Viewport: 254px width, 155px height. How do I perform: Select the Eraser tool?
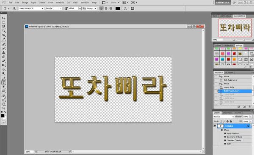(3, 61)
